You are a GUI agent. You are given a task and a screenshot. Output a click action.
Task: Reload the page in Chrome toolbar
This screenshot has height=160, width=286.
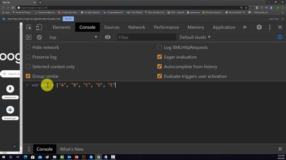coord(13,8)
